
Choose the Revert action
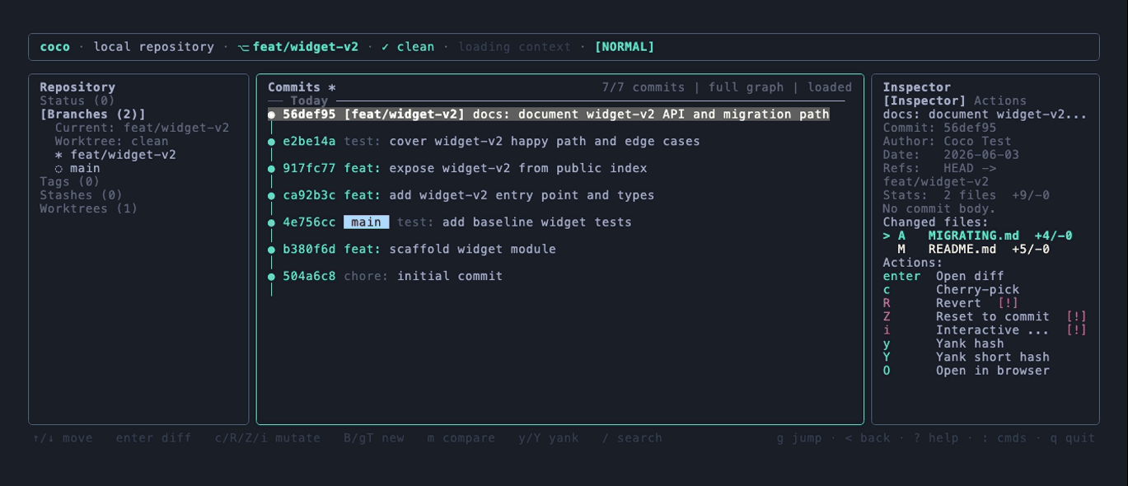pyautogui.click(x=951, y=303)
